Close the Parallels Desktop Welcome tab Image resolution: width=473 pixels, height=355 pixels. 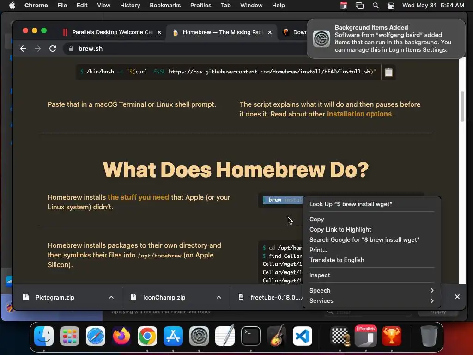click(x=159, y=32)
